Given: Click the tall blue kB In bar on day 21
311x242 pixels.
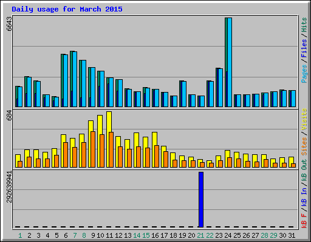Looking at the screenshot, I should click(x=201, y=200).
